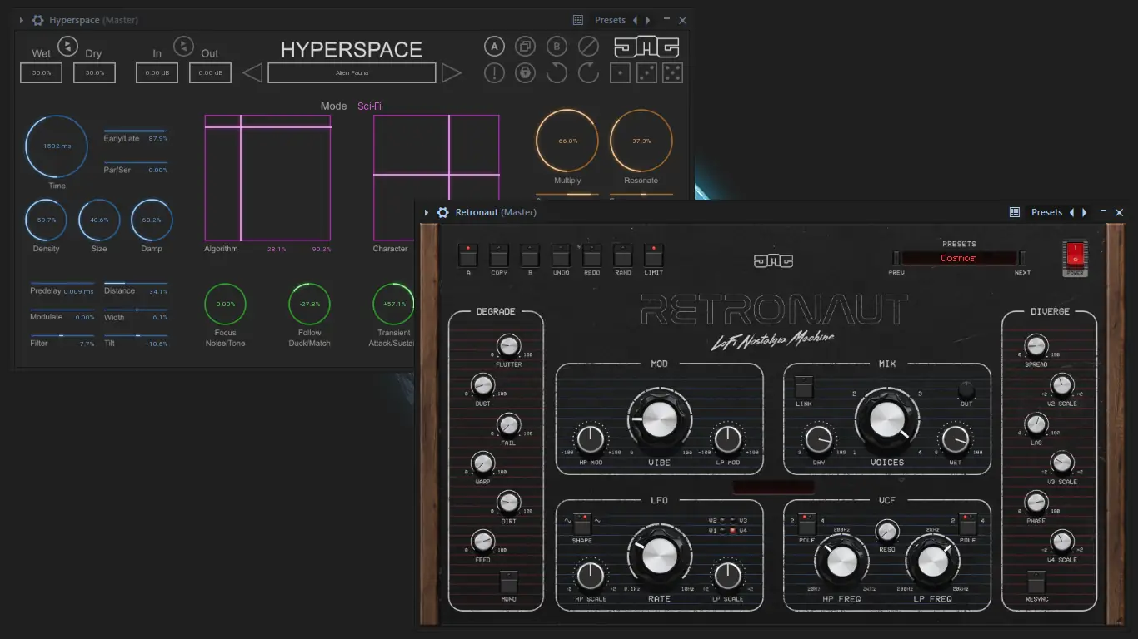Expand the Hyperspace title bar menu arrow

coord(22,20)
